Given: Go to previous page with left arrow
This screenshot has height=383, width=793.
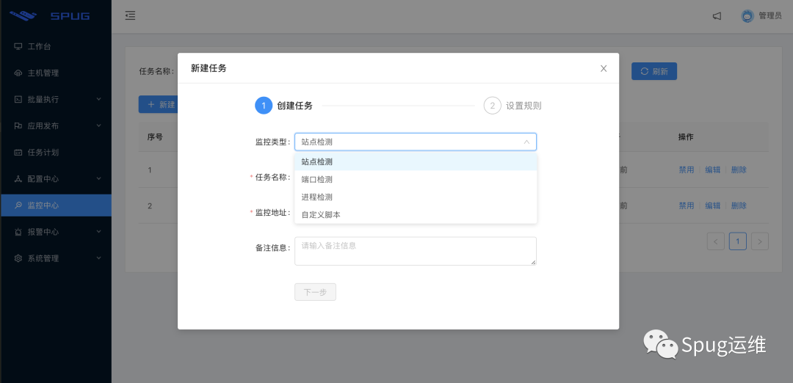Looking at the screenshot, I should pyautogui.click(x=716, y=241).
